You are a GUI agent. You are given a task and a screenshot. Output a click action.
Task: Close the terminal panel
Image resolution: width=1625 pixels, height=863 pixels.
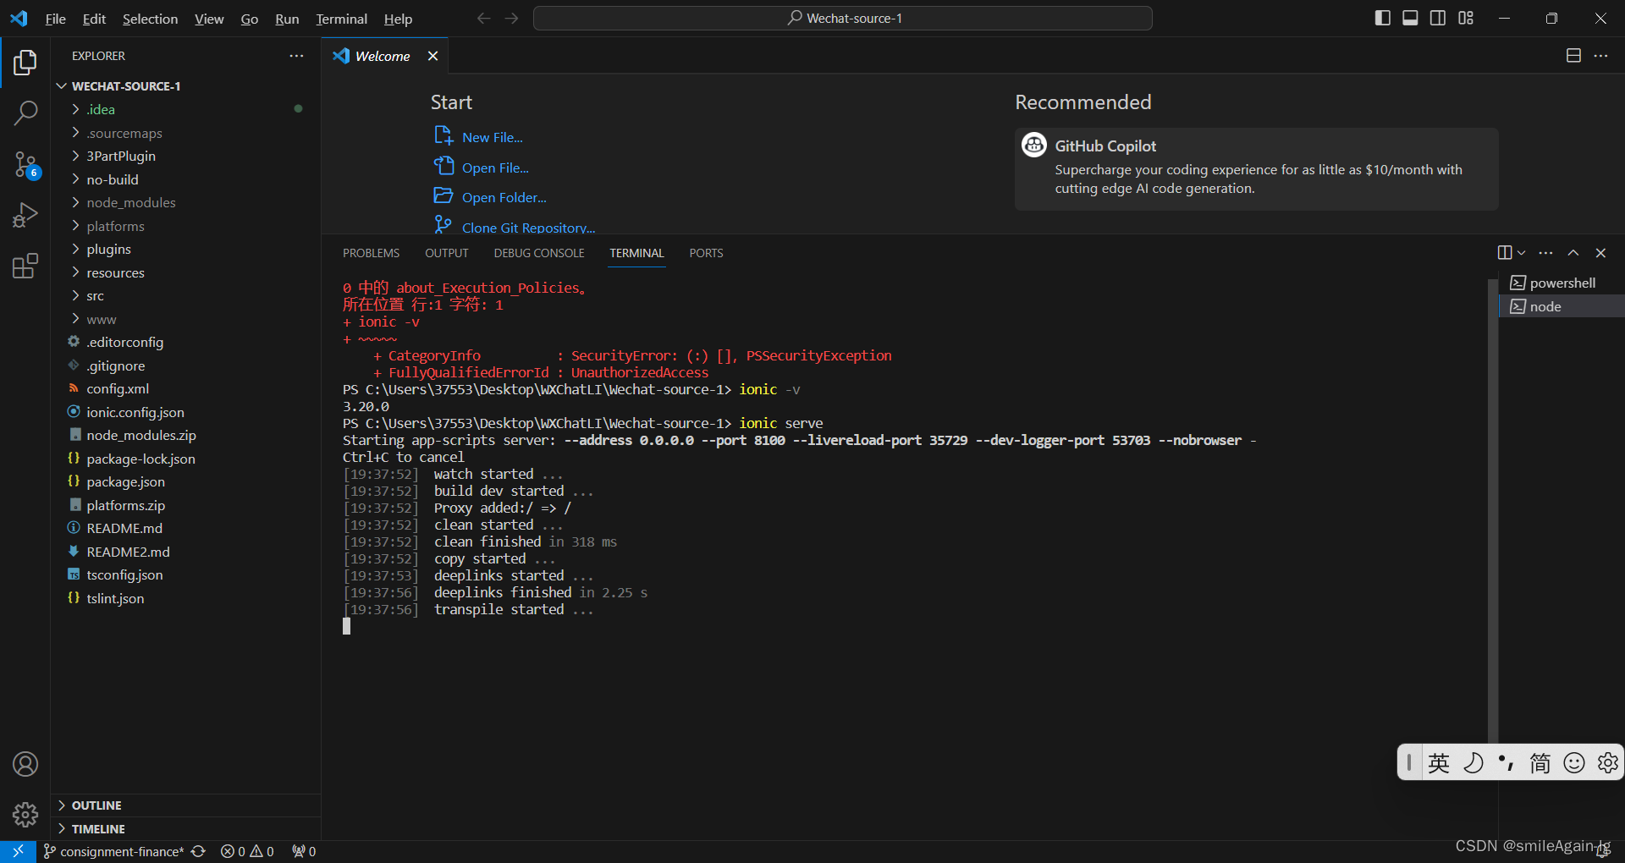tap(1600, 253)
